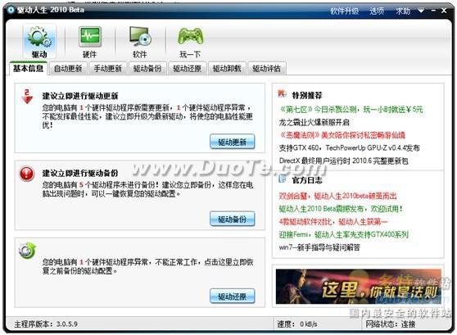The height and width of the screenshot is (335, 457).
Task: Open the title bar dropdown arrow menu
Action: pos(421,11)
